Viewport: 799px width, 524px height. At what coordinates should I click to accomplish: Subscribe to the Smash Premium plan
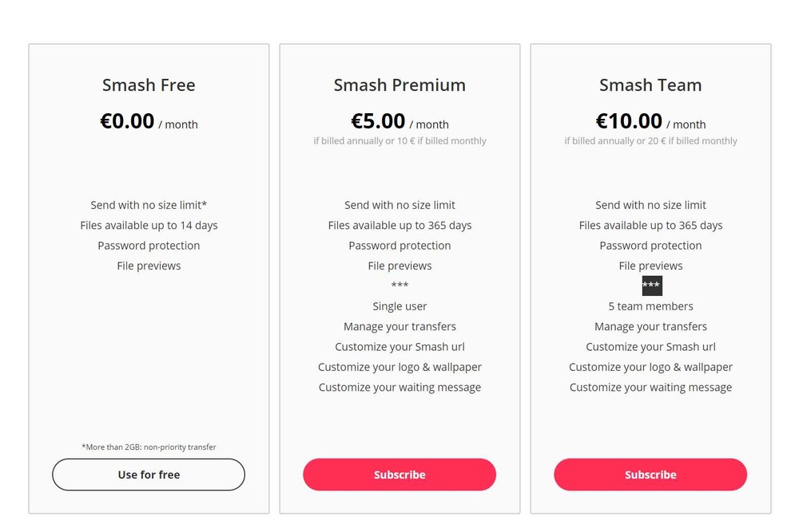click(x=399, y=475)
